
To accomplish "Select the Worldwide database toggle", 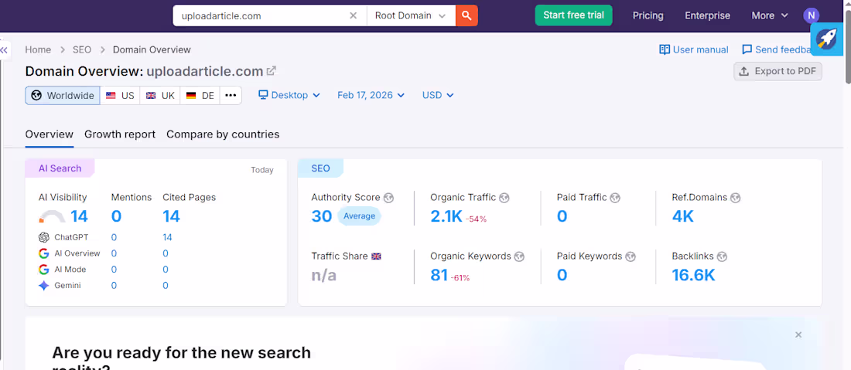I will click(63, 95).
